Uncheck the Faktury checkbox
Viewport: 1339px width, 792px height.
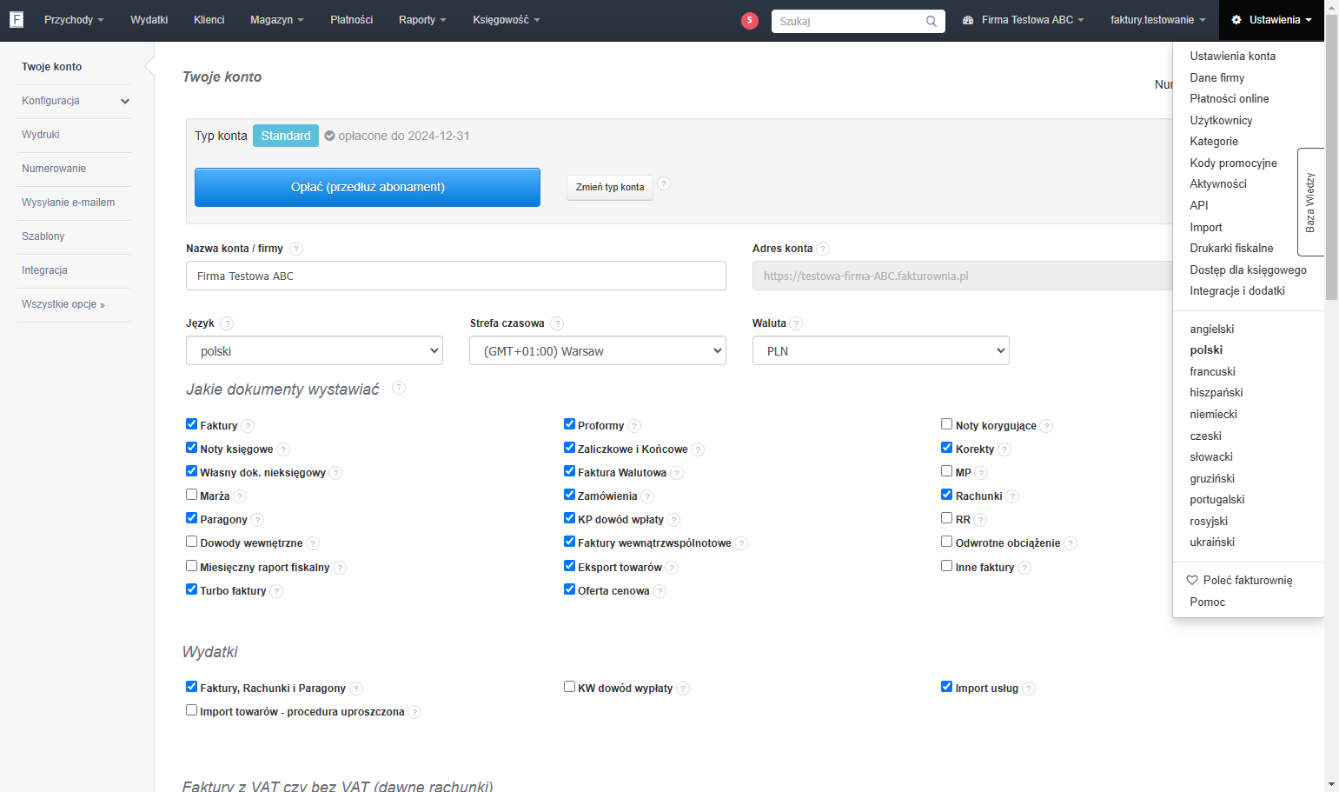[191, 424]
